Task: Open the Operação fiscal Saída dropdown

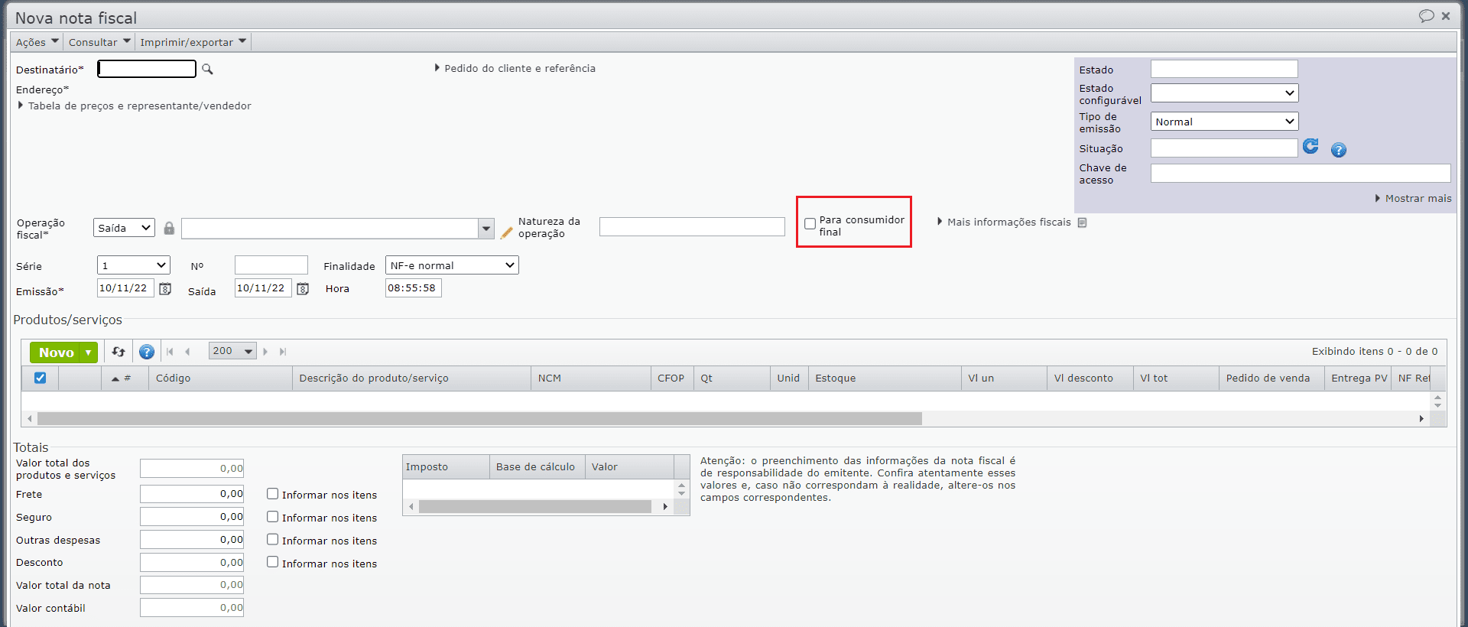Action: [x=124, y=228]
